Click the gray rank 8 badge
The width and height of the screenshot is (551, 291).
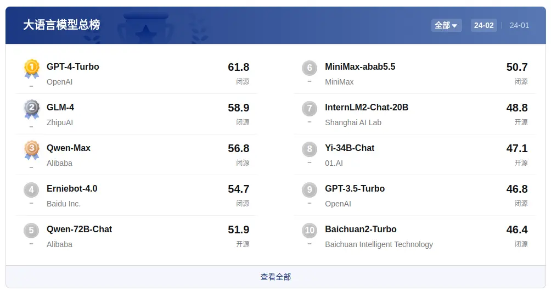coord(310,149)
